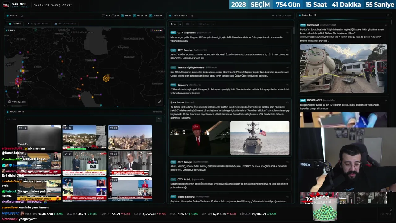This screenshot has height=223, width=396.
Task: View the concrete mixer accident photo
Action: click(x=343, y=68)
